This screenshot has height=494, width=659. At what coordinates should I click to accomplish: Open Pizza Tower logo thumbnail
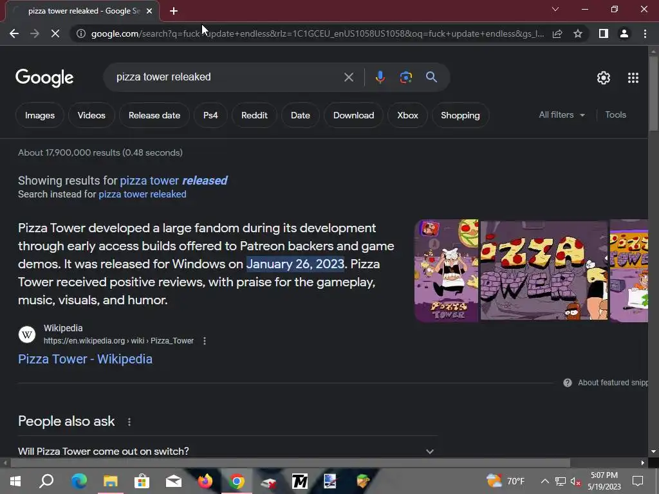pyautogui.click(x=544, y=271)
